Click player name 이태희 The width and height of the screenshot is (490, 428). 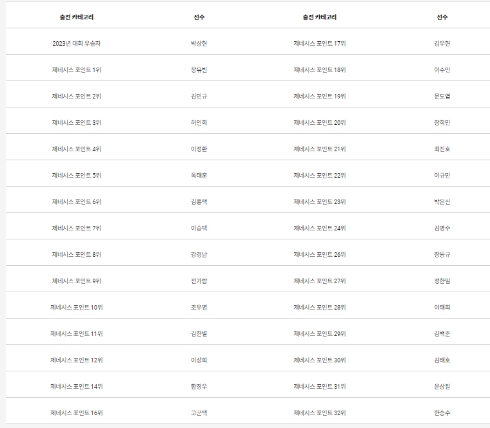(442, 307)
